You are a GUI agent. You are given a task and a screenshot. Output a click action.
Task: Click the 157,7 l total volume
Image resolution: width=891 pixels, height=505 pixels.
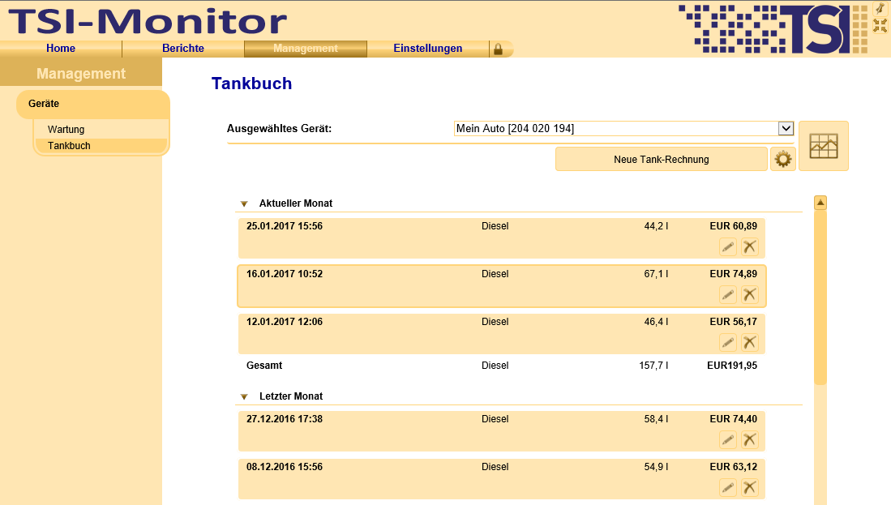click(653, 366)
